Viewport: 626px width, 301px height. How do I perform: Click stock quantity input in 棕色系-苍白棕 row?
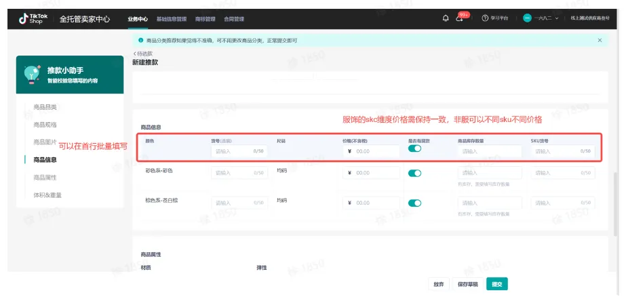(x=490, y=203)
